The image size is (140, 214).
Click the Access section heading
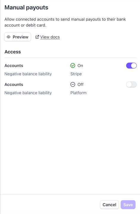click(x=13, y=52)
